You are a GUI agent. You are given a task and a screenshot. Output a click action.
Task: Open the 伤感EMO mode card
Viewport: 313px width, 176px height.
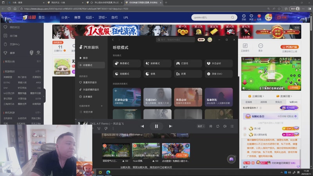click(x=157, y=97)
